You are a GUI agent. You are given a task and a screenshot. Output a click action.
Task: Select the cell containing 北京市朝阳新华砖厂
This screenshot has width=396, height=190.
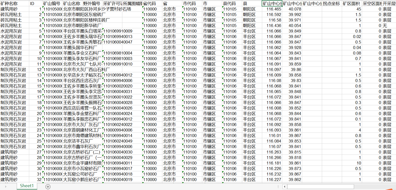pyautogui.click(x=82, y=25)
